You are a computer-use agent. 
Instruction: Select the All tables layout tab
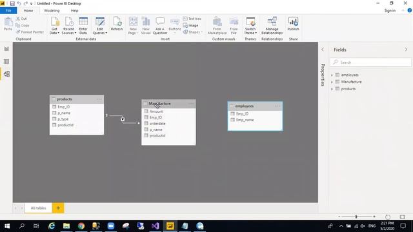[x=39, y=208]
